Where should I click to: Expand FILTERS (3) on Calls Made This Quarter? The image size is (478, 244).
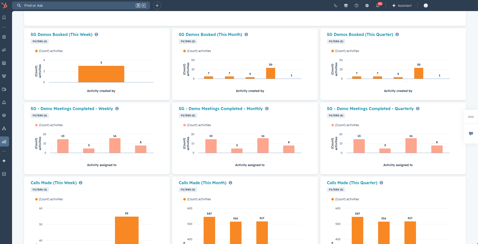(x=336, y=190)
